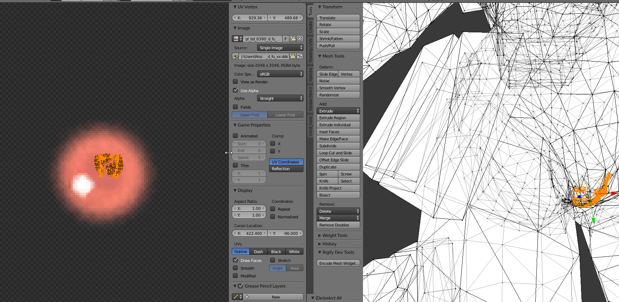
Task: Unlink the image with the X icon
Action: [300, 39]
